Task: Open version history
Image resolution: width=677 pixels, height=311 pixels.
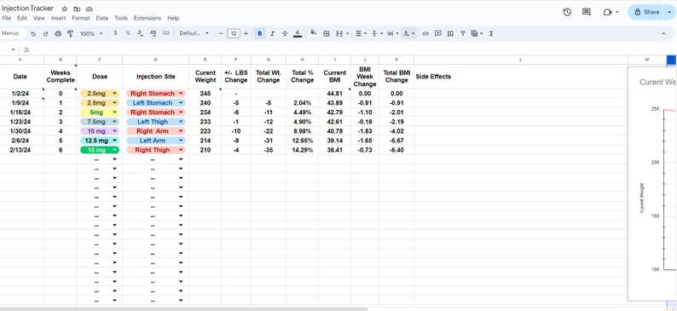Action: click(567, 12)
